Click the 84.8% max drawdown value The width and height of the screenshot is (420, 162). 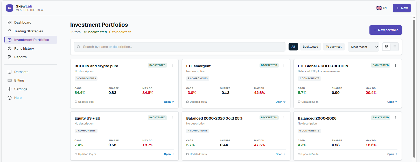148,93
